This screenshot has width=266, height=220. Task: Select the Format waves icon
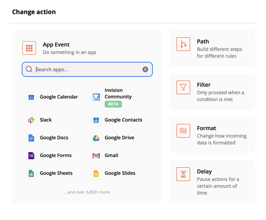click(x=183, y=131)
